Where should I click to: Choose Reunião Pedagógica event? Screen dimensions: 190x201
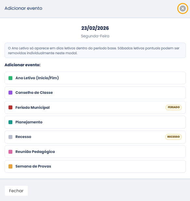[95, 152]
